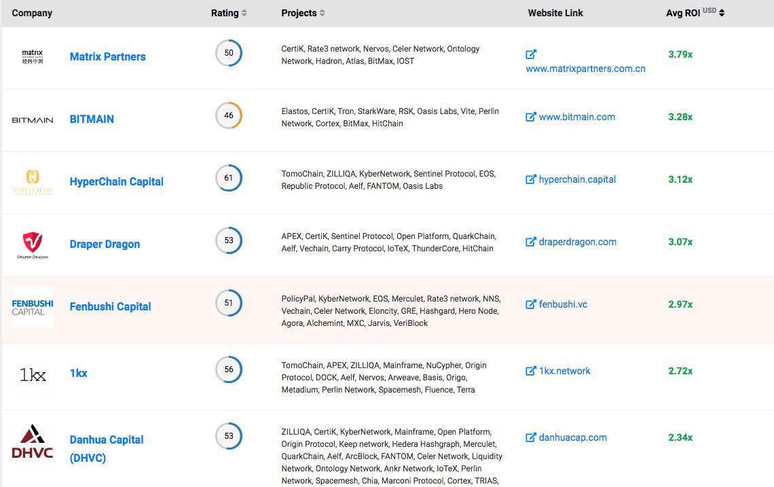774x487 pixels.
Task: Click the 2.34x ROI value
Action: 680,437
